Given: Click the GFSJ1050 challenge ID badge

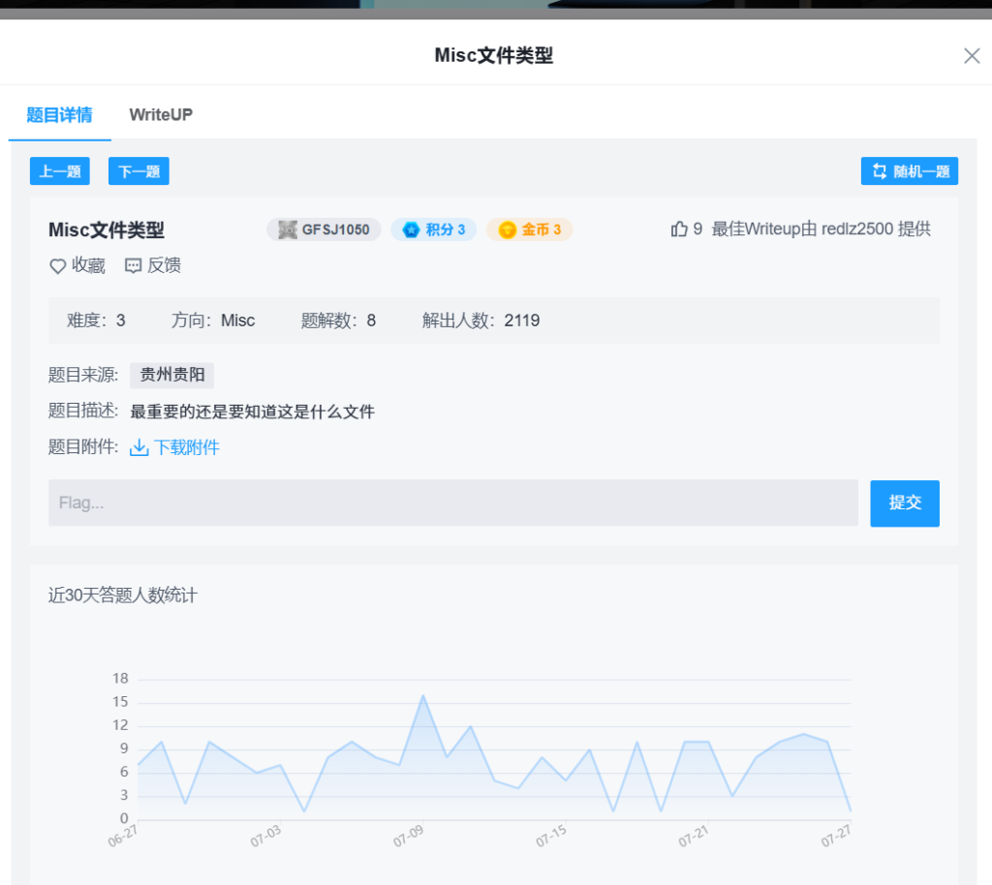Looking at the screenshot, I should (325, 229).
